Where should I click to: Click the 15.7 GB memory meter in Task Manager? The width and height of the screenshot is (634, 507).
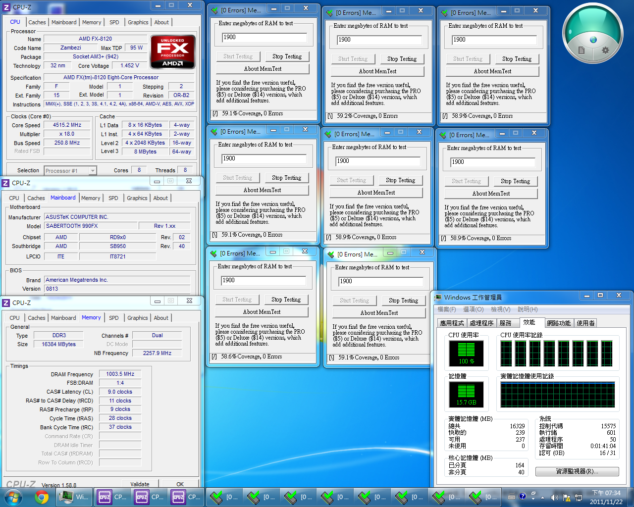(466, 395)
